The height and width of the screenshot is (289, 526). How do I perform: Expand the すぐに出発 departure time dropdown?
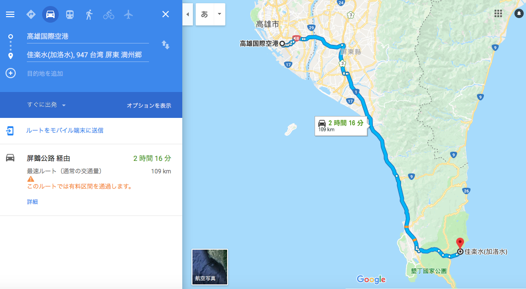(x=46, y=105)
